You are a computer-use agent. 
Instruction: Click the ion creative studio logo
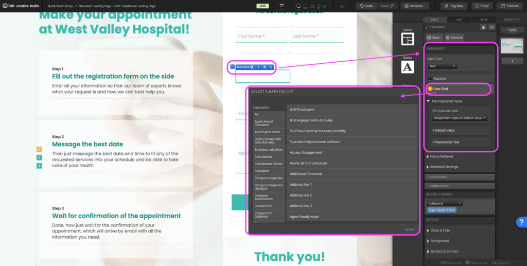[21, 6]
